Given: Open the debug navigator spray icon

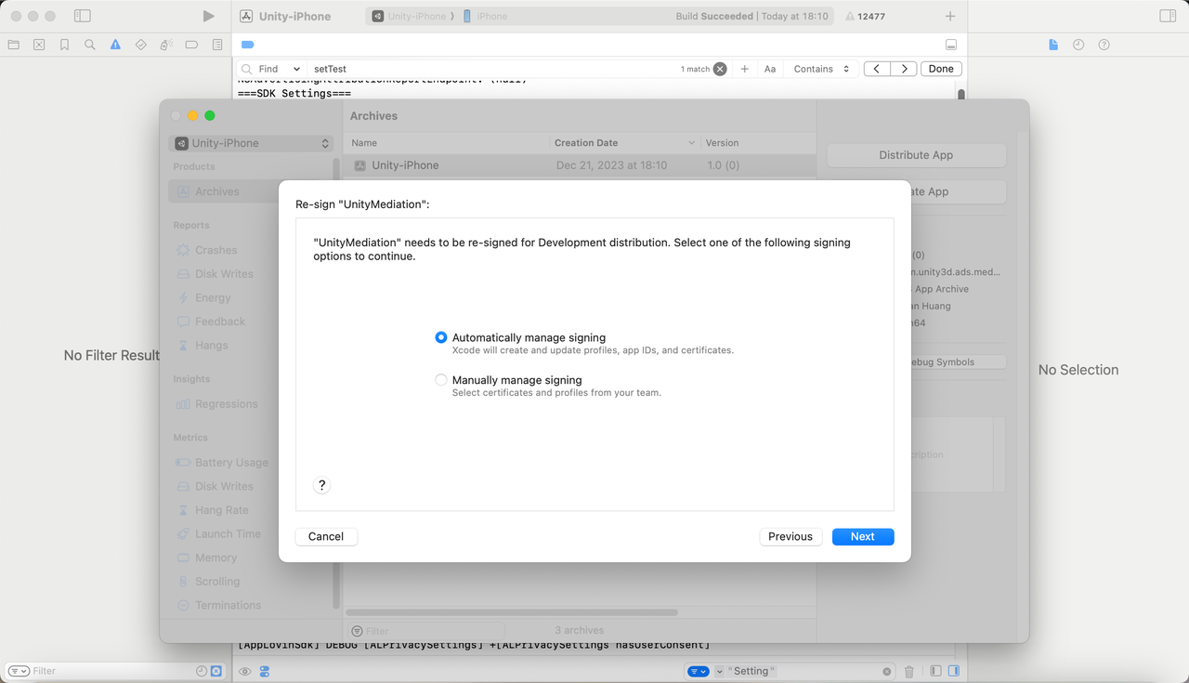Looking at the screenshot, I should pyautogui.click(x=166, y=45).
